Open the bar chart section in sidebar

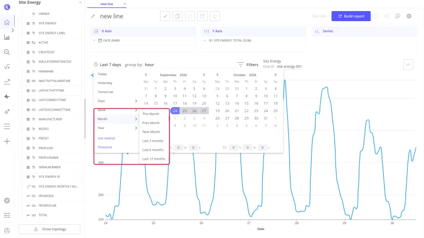point(7,37)
